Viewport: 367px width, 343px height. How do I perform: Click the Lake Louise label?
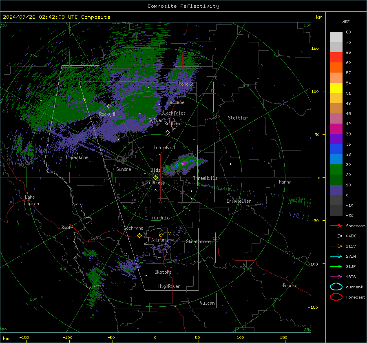tap(31, 200)
